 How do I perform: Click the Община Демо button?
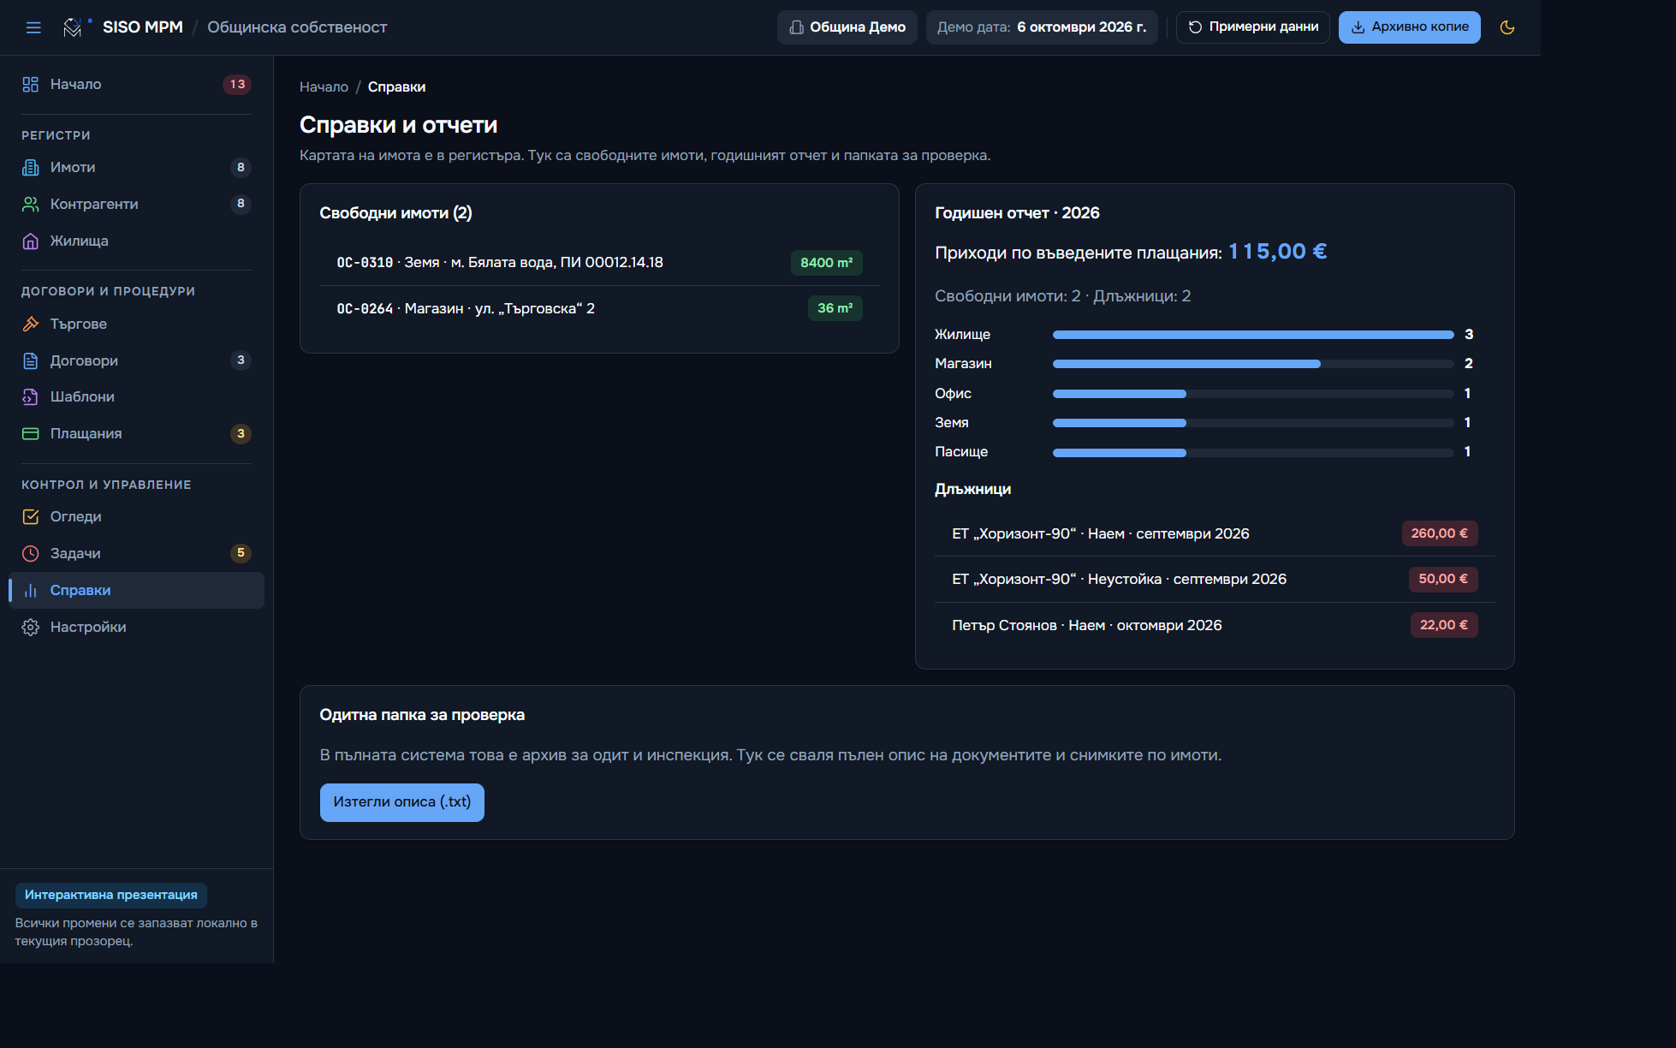click(x=847, y=27)
